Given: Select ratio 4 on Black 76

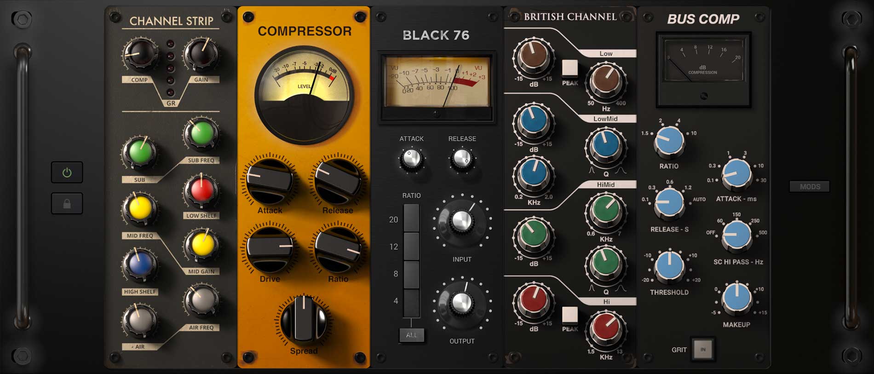Looking at the screenshot, I should click(x=411, y=302).
